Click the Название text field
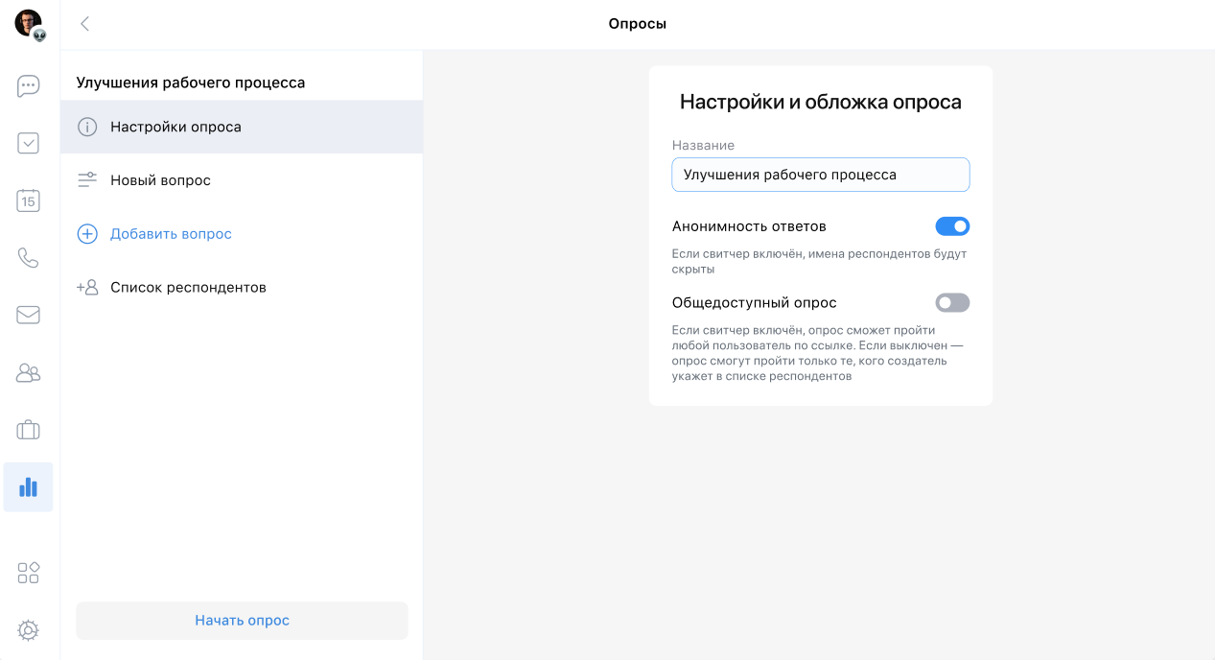Screen dimensions: 1215x660 821,176
